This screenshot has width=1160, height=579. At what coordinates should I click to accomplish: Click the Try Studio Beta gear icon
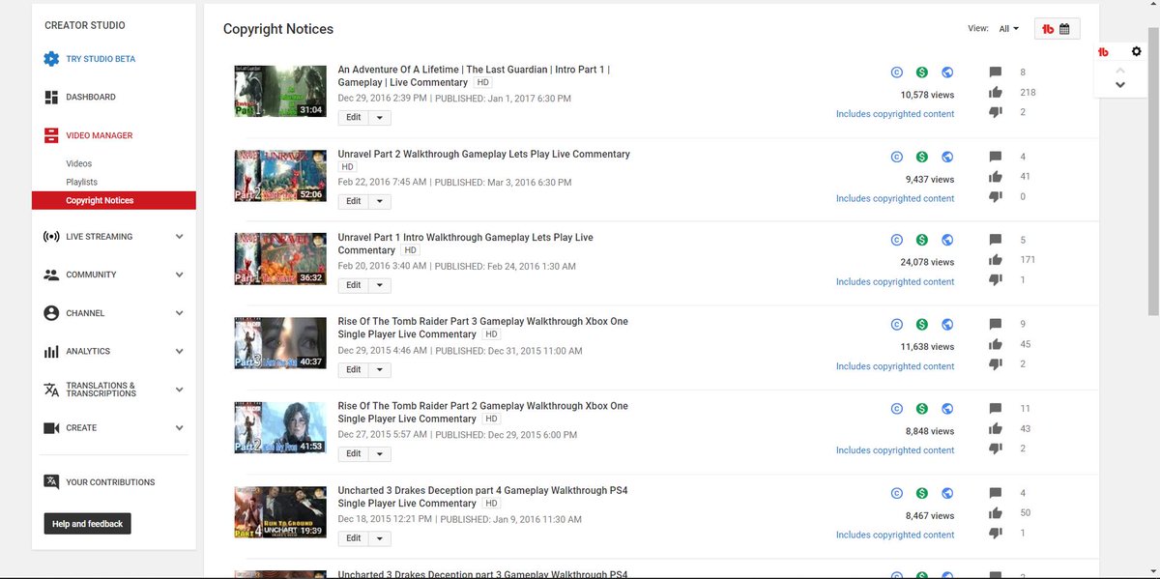click(51, 59)
